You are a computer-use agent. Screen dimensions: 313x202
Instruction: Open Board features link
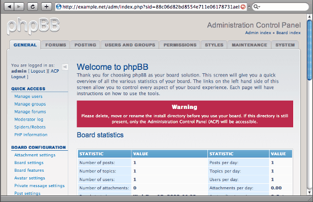[x=29, y=170]
